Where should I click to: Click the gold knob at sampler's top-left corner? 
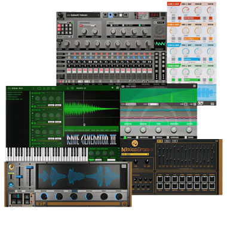(11, 167)
